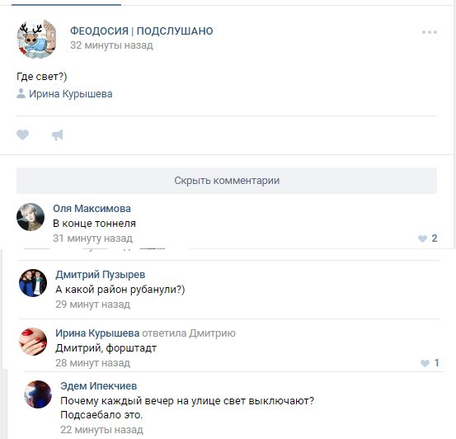Like the post with the heart icon
Screen dimensions: 456x439
(x=23, y=135)
